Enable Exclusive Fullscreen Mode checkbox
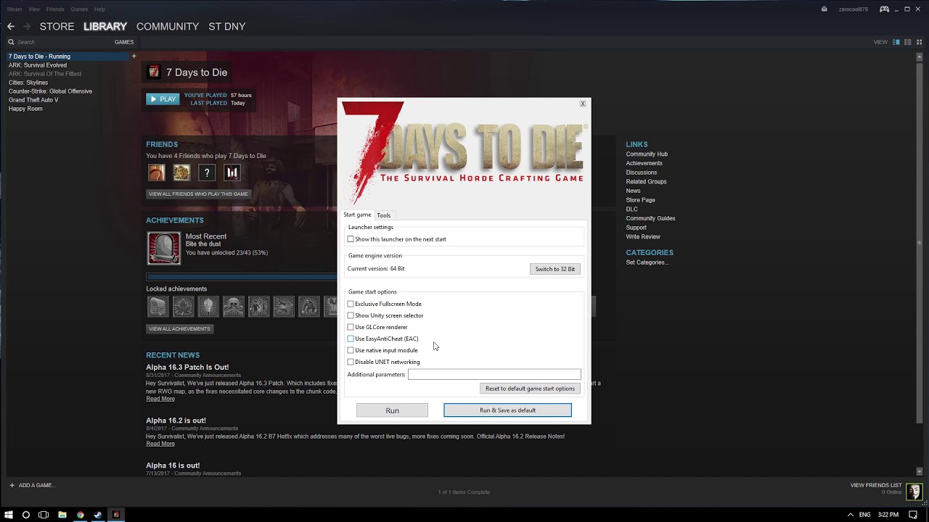Image resolution: width=929 pixels, height=522 pixels. tap(351, 304)
